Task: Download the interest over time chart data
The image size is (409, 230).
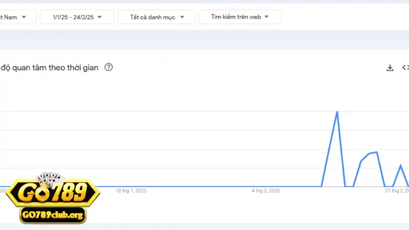Action: click(390, 67)
